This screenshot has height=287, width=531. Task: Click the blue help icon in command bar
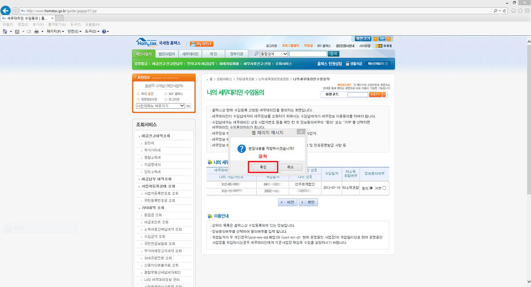(x=104, y=32)
